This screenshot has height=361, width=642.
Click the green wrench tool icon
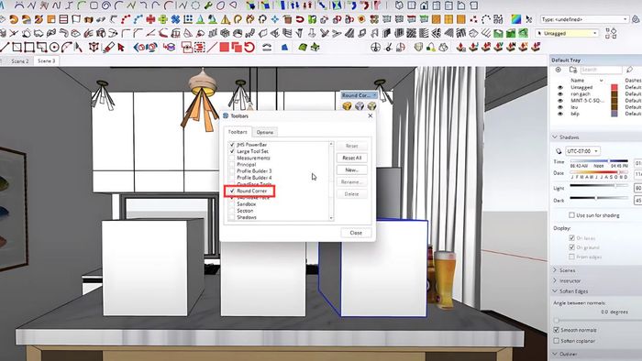[x=208, y=5]
